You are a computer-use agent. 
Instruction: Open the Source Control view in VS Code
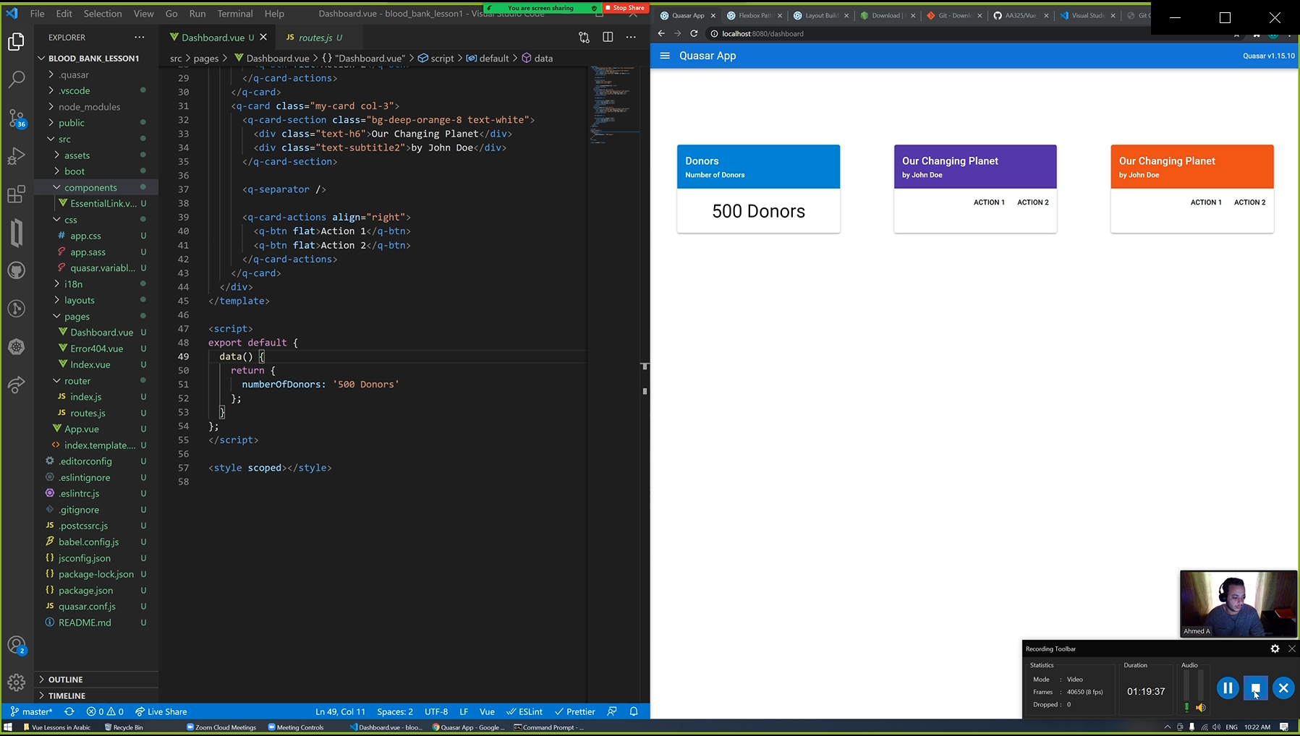16,117
